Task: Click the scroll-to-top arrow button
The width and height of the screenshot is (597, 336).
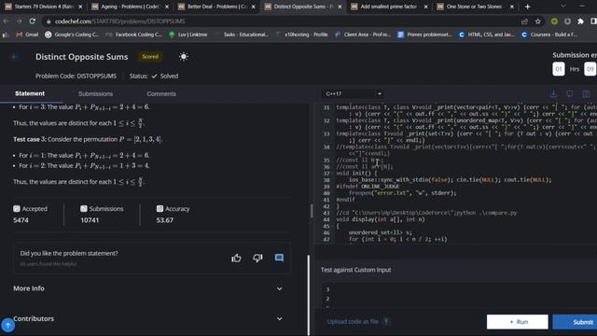Action: 7,326
